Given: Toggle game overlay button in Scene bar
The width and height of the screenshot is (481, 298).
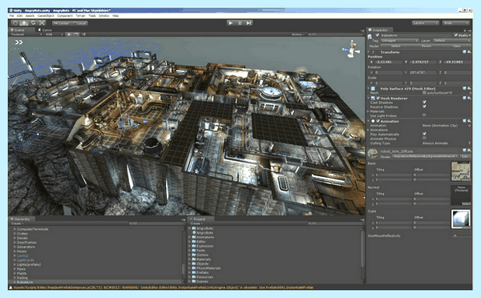Looking at the screenshot, I should [x=76, y=34].
